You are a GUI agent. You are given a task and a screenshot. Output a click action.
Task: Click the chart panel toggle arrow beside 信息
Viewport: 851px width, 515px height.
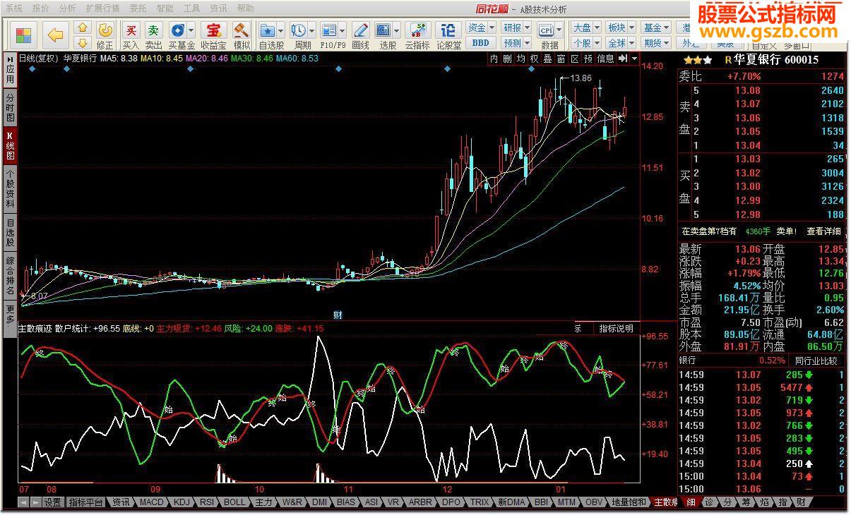tap(623, 59)
